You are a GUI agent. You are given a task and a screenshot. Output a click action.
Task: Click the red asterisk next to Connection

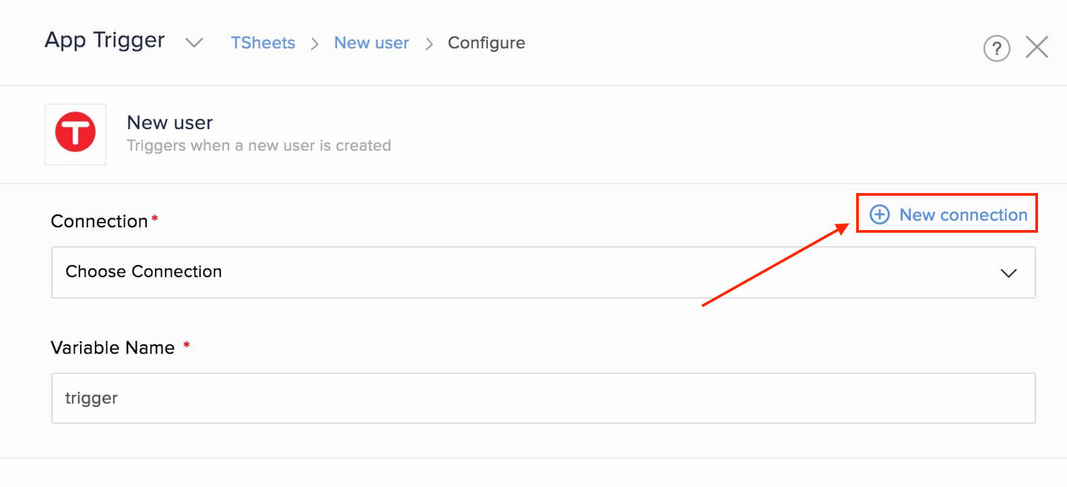[155, 219]
